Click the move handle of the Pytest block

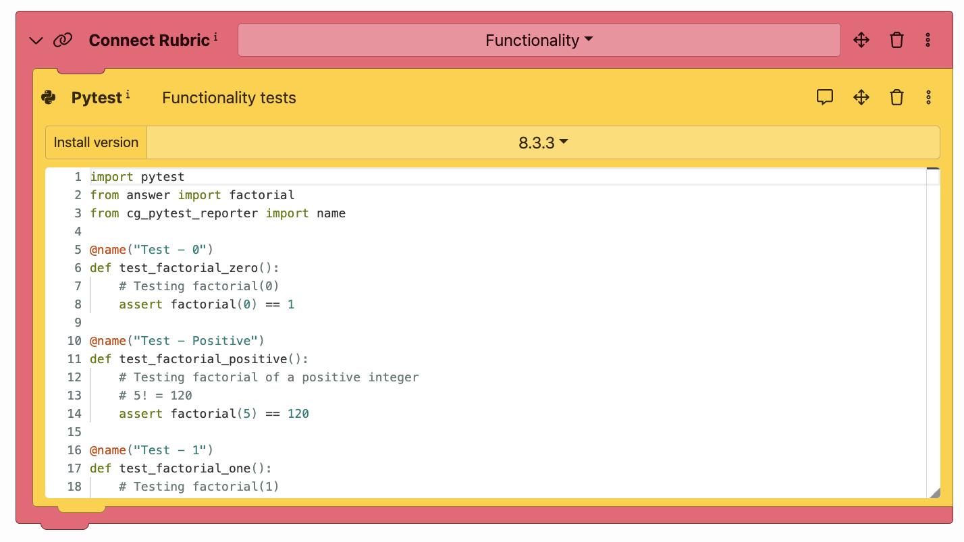point(861,97)
